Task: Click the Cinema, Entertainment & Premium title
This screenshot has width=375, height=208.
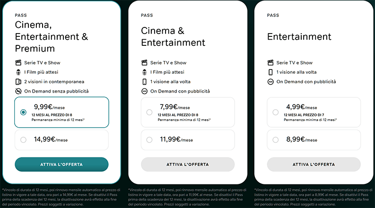Action: click(52, 36)
